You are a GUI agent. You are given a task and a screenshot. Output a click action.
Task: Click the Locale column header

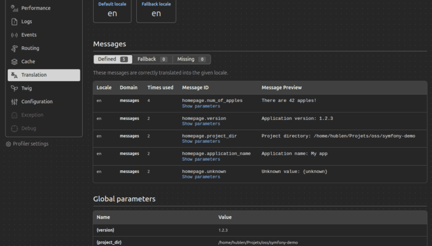pos(104,88)
